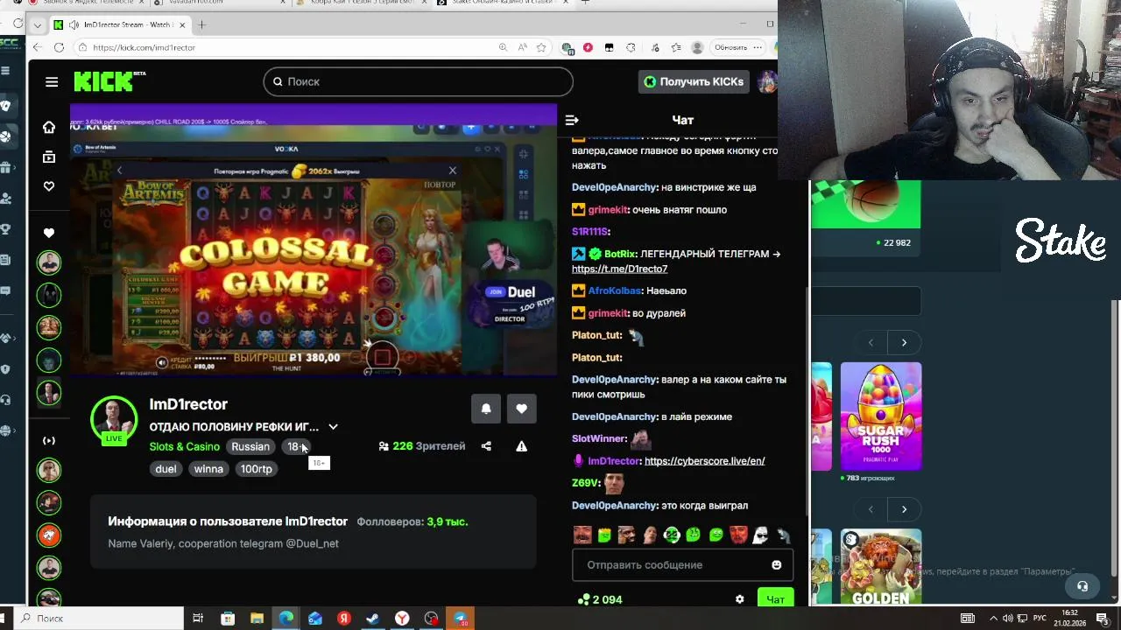Open the Kick hamburger menu
The width and height of the screenshot is (1121, 630).
click(x=52, y=81)
